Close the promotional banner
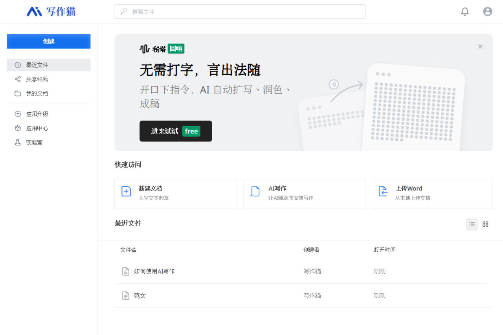The height and width of the screenshot is (335, 503). pyautogui.click(x=480, y=46)
